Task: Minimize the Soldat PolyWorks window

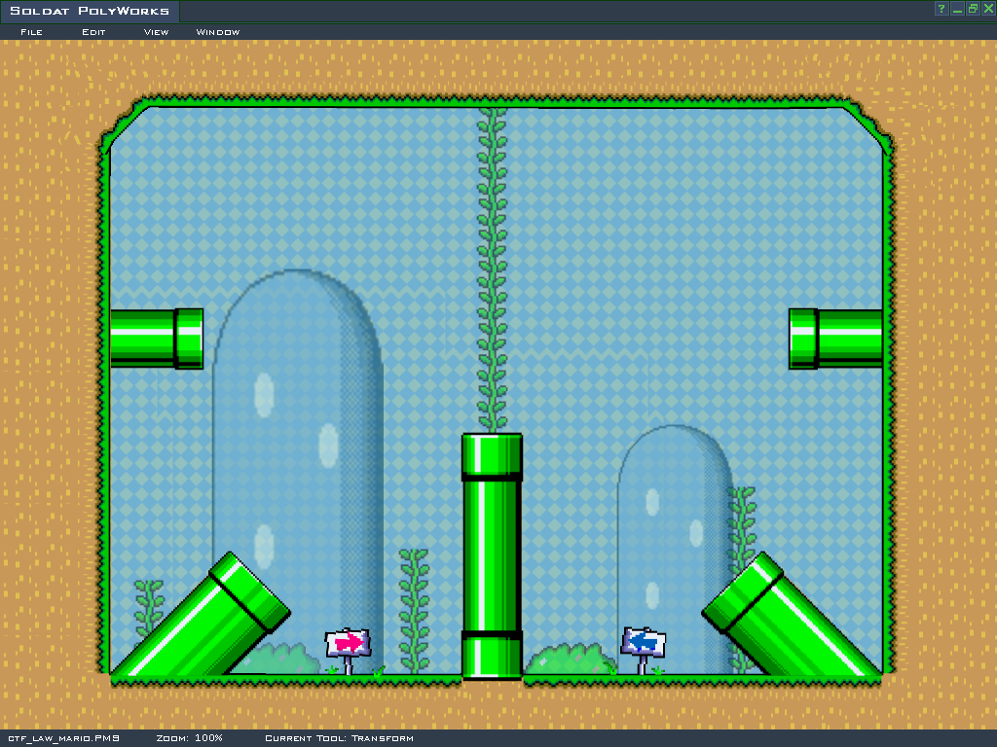Action: 957,9
